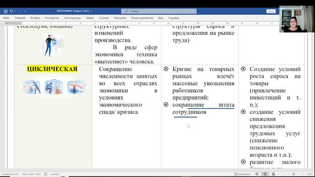This screenshot has height=177, width=315.
Task: Undo the last action
Action: click(x=11, y=11)
